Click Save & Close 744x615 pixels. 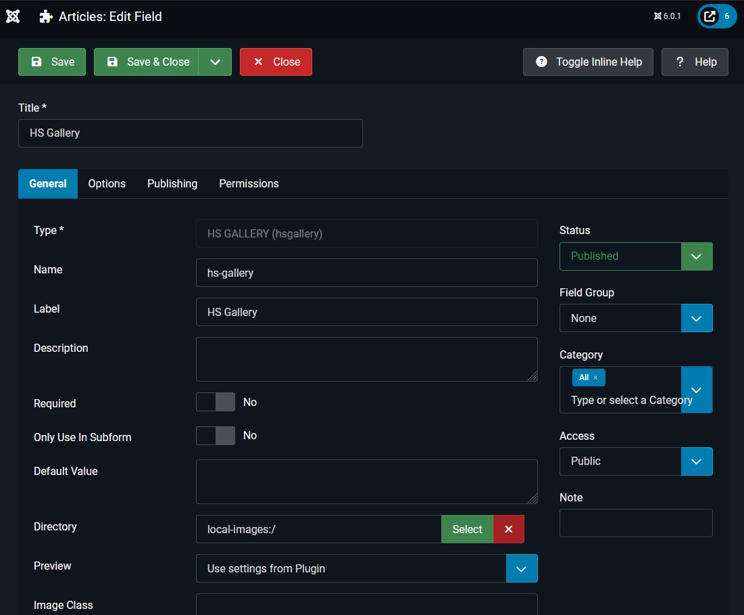pyautogui.click(x=146, y=62)
